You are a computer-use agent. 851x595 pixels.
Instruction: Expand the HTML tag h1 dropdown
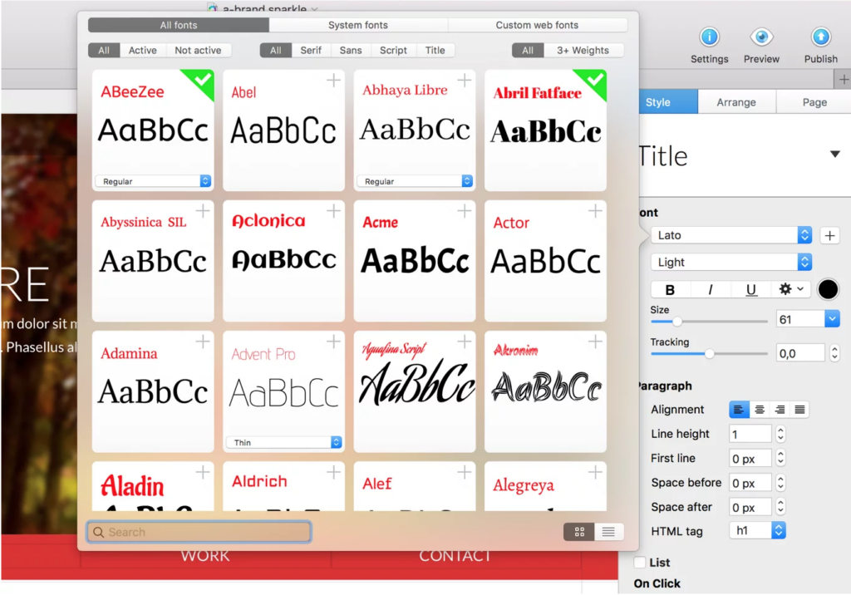[x=757, y=531]
